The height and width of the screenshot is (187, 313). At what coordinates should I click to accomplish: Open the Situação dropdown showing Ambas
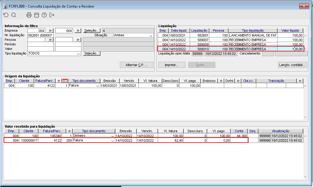[x=151, y=35]
